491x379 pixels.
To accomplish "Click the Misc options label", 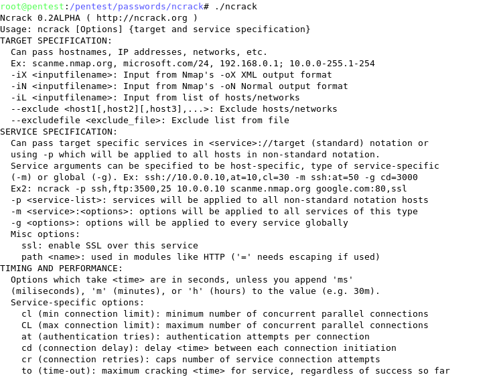I will click(45, 234).
